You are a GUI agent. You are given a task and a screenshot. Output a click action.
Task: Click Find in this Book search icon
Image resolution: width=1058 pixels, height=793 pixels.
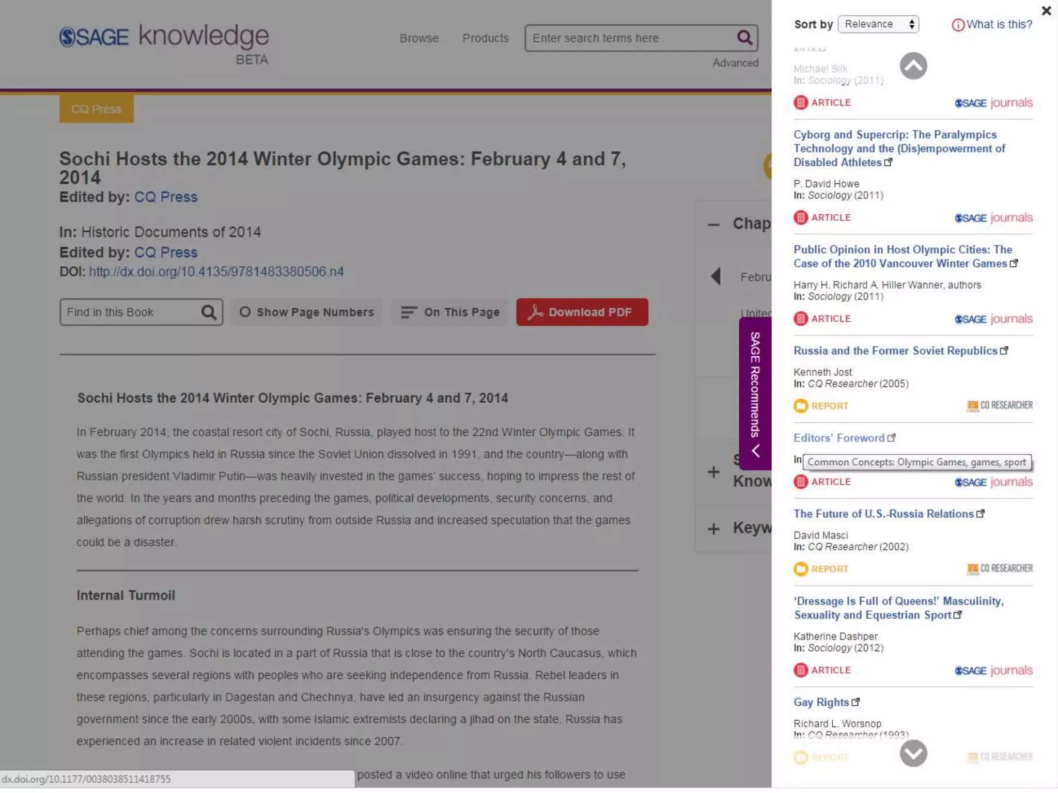209,312
